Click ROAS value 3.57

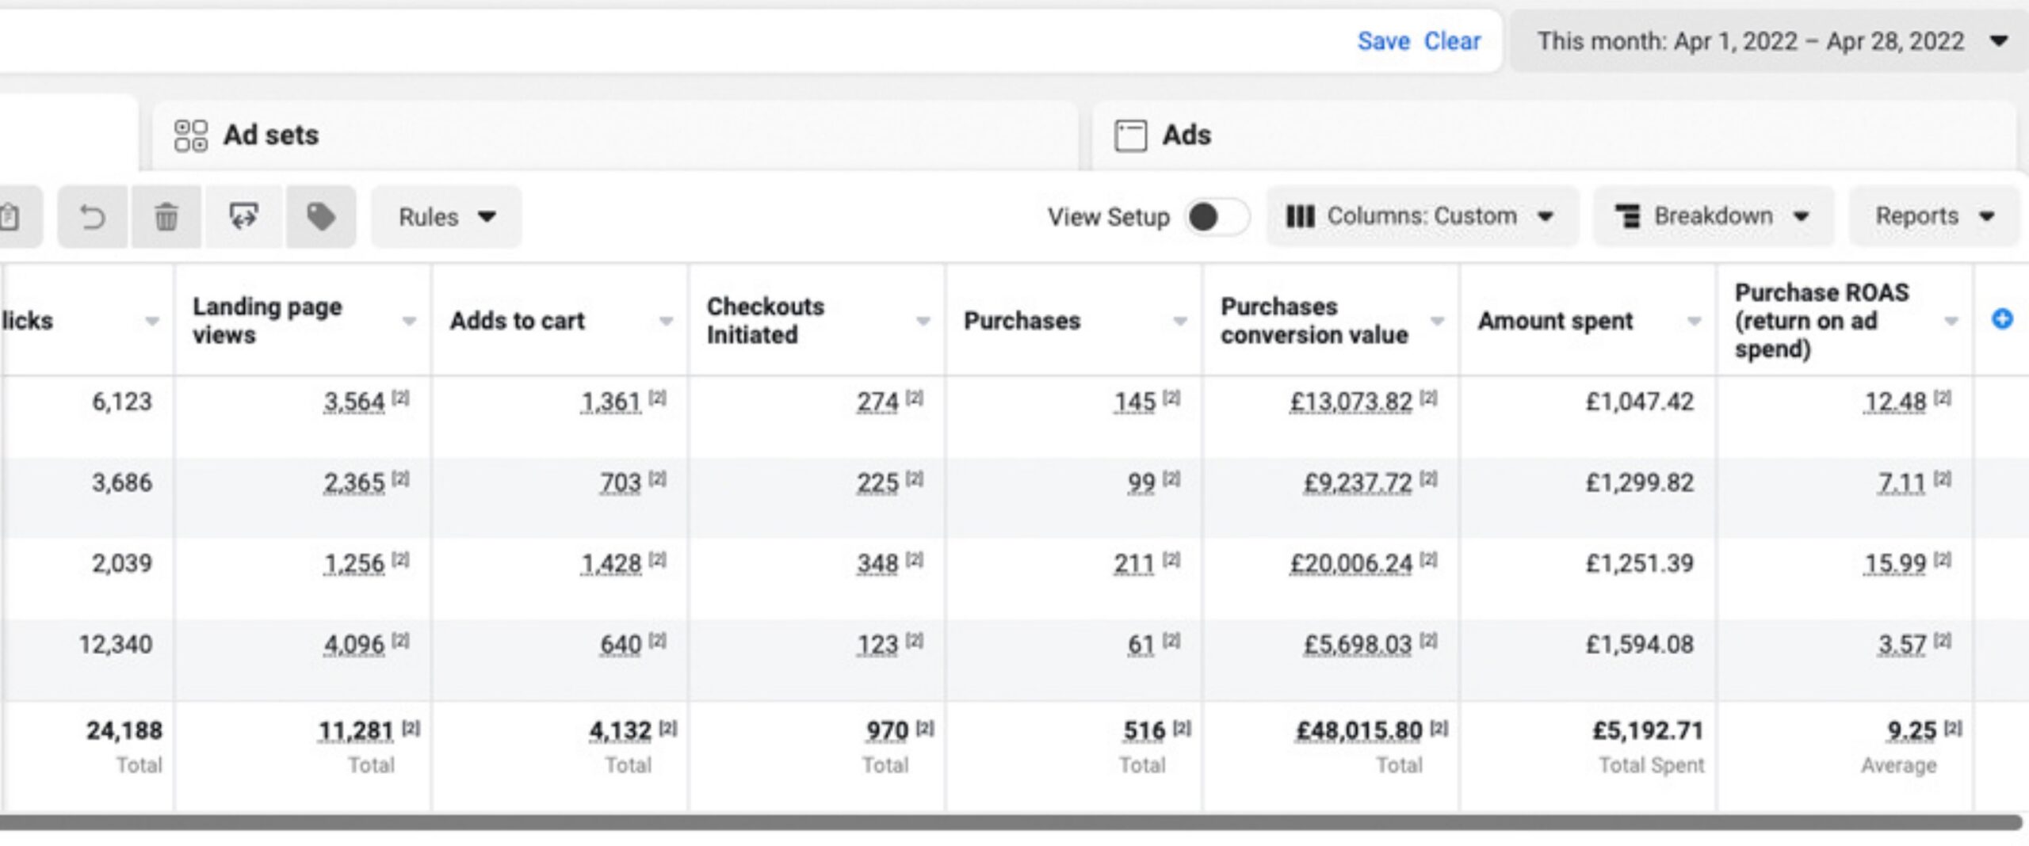pyautogui.click(x=1902, y=644)
